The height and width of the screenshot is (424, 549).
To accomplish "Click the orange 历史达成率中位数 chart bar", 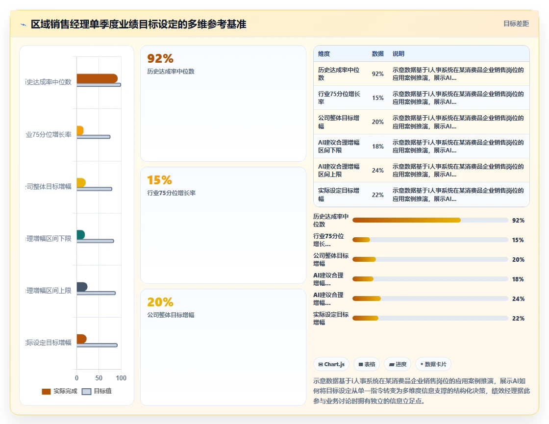I will [x=97, y=78].
